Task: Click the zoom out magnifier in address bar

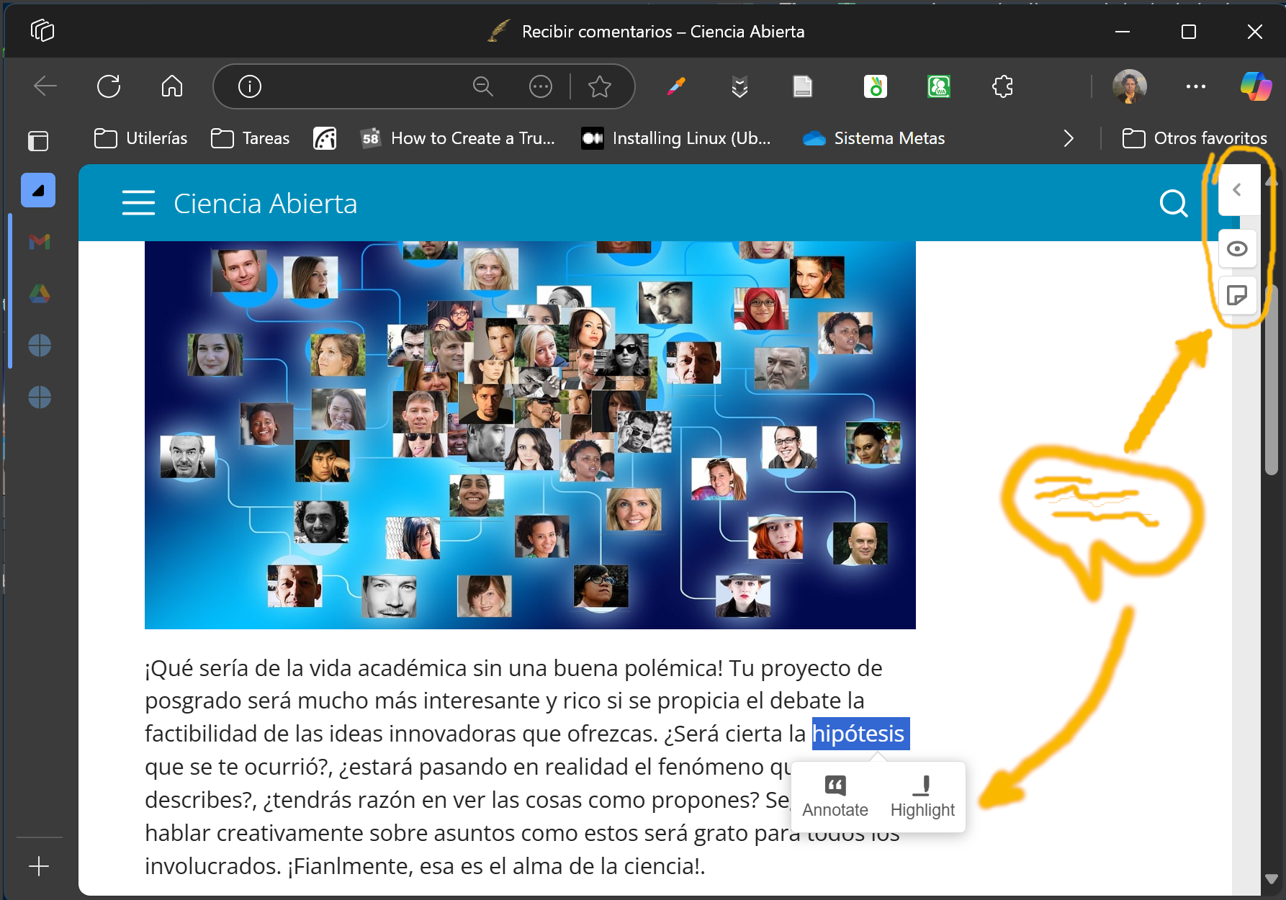Action: 482,86
